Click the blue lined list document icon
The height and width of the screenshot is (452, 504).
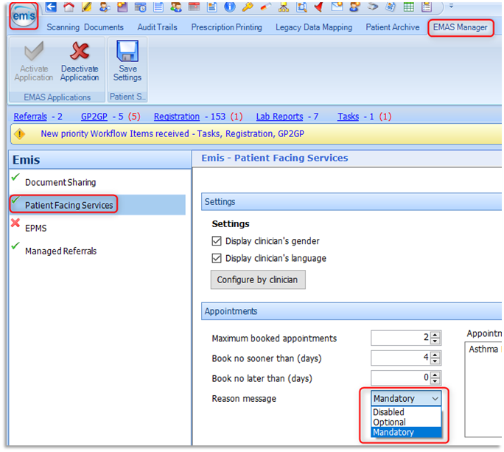coord(158,7)
